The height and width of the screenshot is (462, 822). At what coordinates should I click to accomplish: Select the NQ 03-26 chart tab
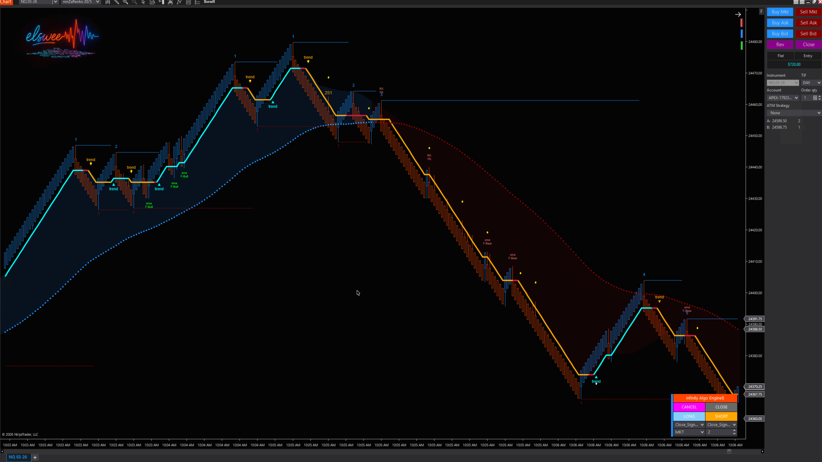point(18,457)
